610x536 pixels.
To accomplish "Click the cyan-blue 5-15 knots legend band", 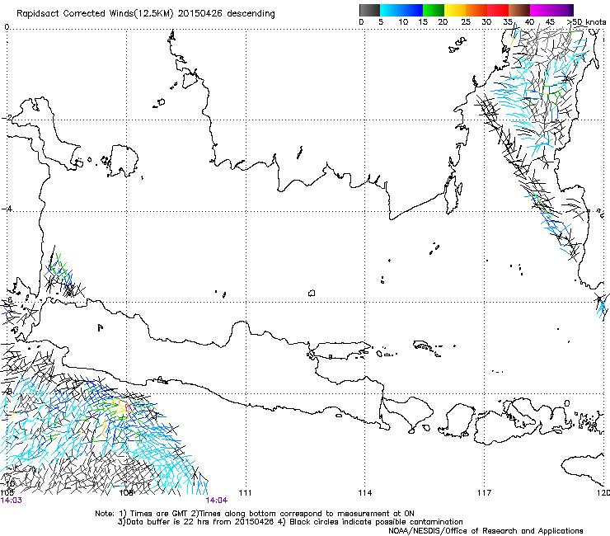I will [401, 10].
